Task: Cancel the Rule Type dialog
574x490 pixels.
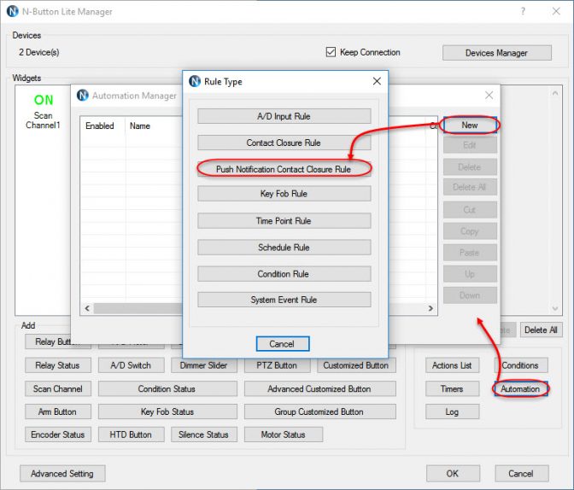Action: tap(282, 344)
